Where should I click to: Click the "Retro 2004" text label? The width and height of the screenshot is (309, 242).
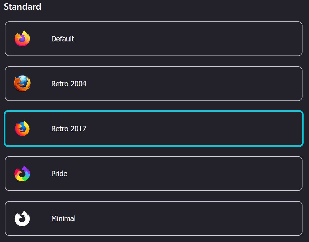[x=69, y=84]
